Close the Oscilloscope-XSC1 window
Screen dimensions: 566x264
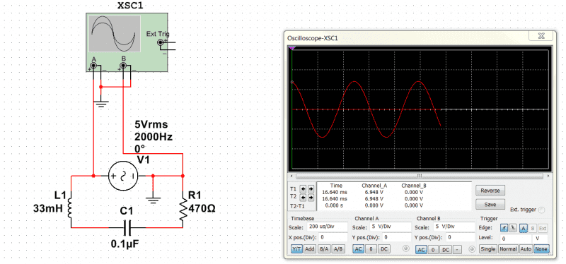coord(541,35)
